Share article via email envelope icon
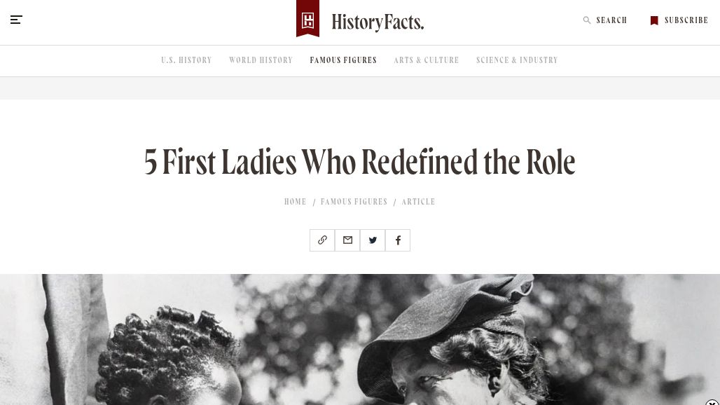This screenshot has height=405, width=720. pyautogui.click(x=347, y=240)
